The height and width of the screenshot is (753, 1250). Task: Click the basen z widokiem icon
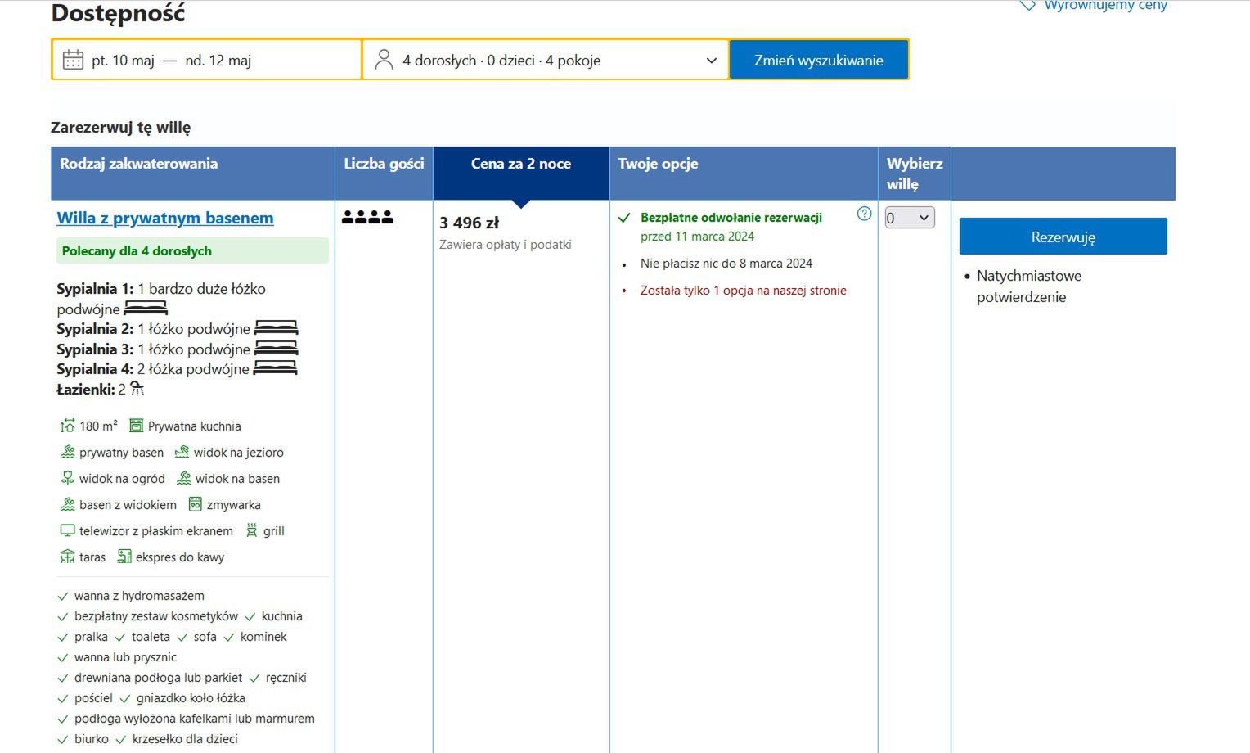[67, 504]
